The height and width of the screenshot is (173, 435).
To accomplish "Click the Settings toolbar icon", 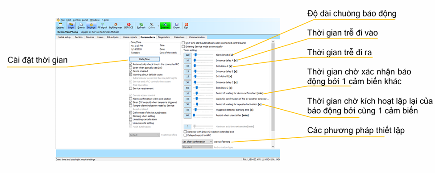I will pyautogui.click(x=91, y=26).
